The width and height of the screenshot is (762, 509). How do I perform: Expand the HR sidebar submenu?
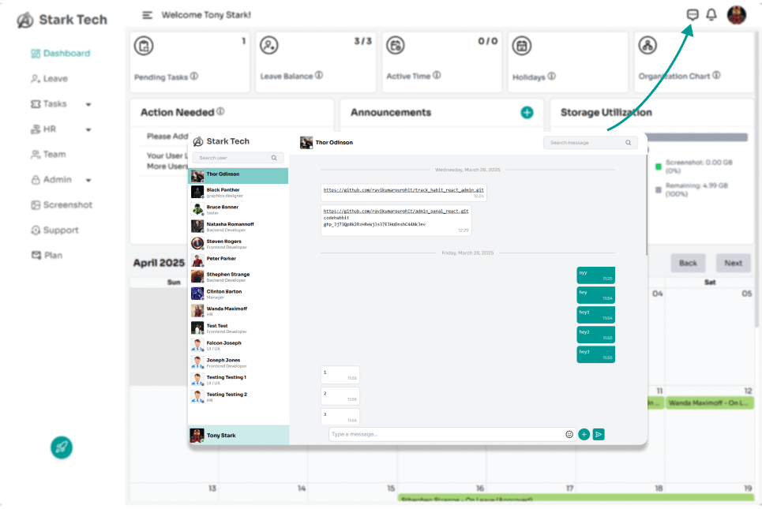pos(88,129)
